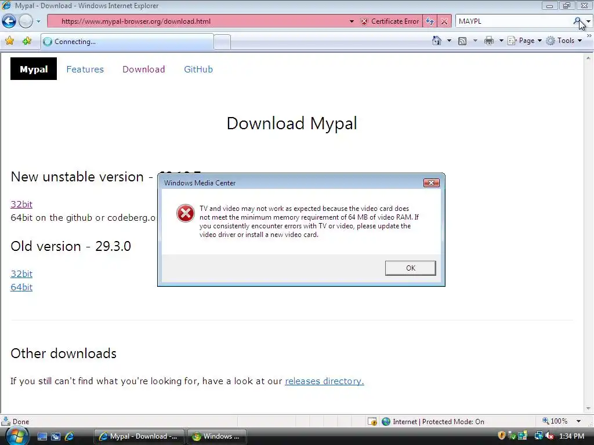Click the search magnifier icon
The width and height of the screenshot is (594, 445).
[x=577, y=21]
